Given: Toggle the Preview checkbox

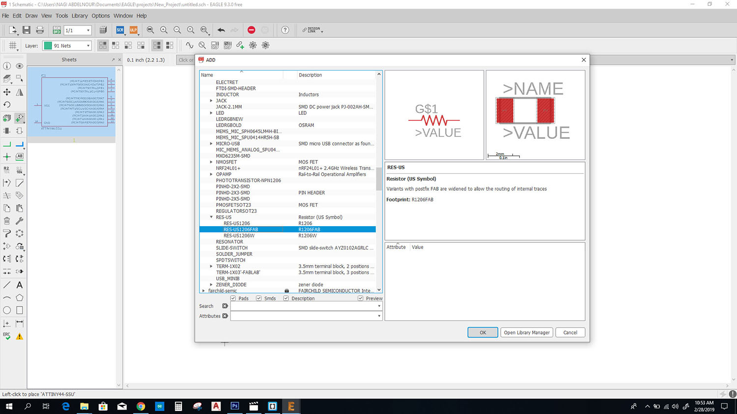Looking at the screenshot, I should pos(361,298).
